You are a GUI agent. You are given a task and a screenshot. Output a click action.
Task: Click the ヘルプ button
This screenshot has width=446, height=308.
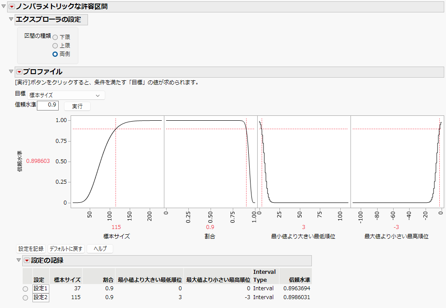(100, 249)
